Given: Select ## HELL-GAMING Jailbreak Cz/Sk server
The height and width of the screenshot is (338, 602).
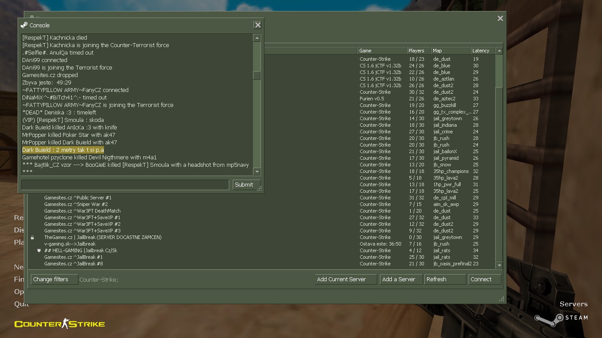Looking at the screenshot, I should point(262,250).
